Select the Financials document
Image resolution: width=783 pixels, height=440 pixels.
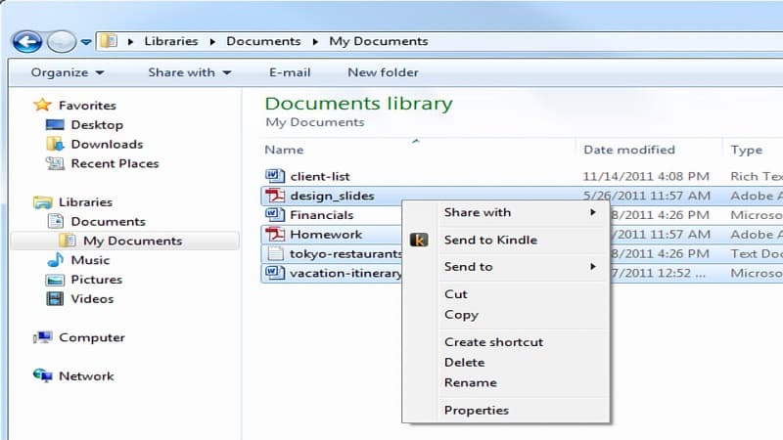[x=322, y=215]
